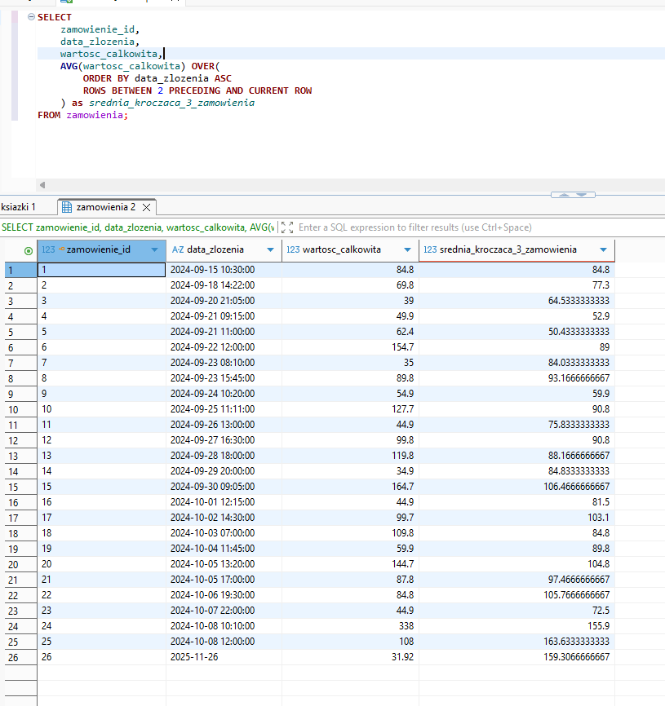665x706 pixels.
Task: Click the row selector icon in grid corner
Action: point(29,250)
